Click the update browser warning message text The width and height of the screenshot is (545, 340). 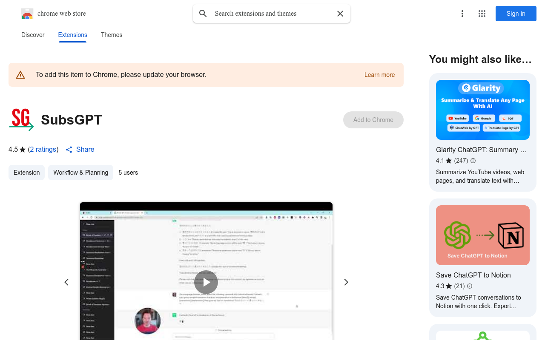121,75
